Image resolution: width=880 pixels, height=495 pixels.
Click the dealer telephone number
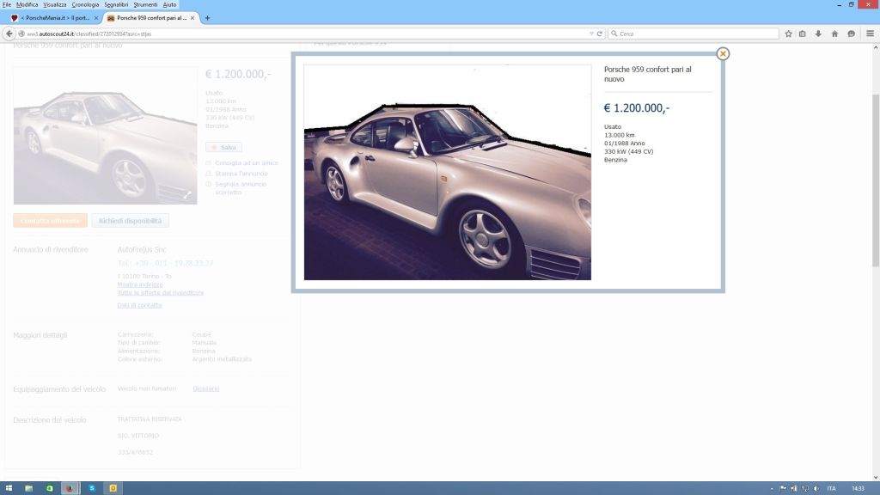point(165,263)
